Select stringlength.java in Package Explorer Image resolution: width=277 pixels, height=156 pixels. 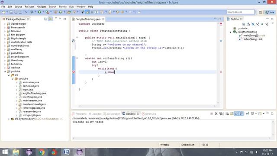[x=32, y=115]
